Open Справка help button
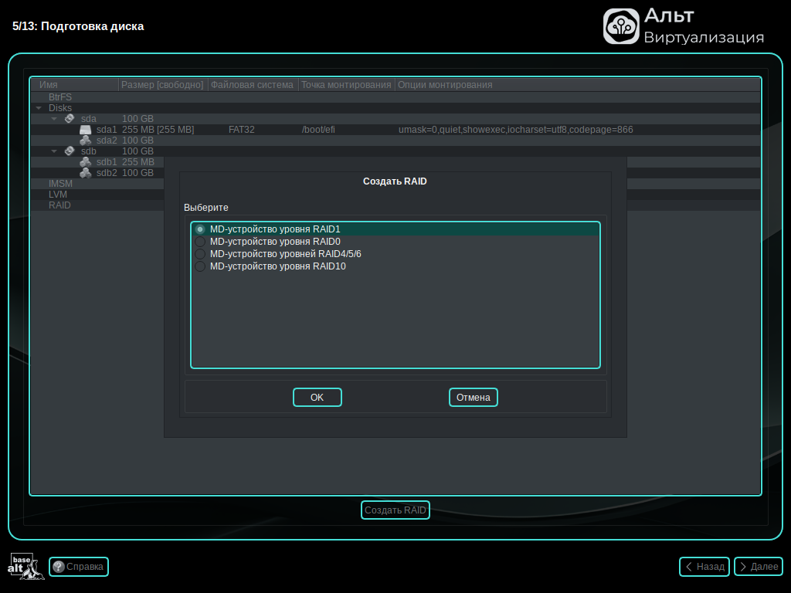The image size is (791, 593). pyautogui.click(x=79, y=566)
